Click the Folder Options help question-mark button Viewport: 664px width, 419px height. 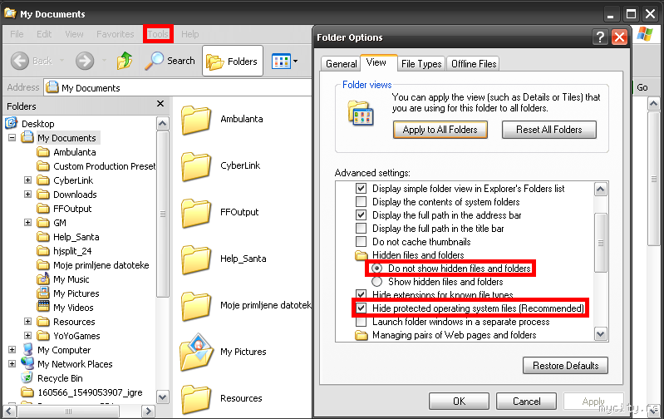click(600, 37)
